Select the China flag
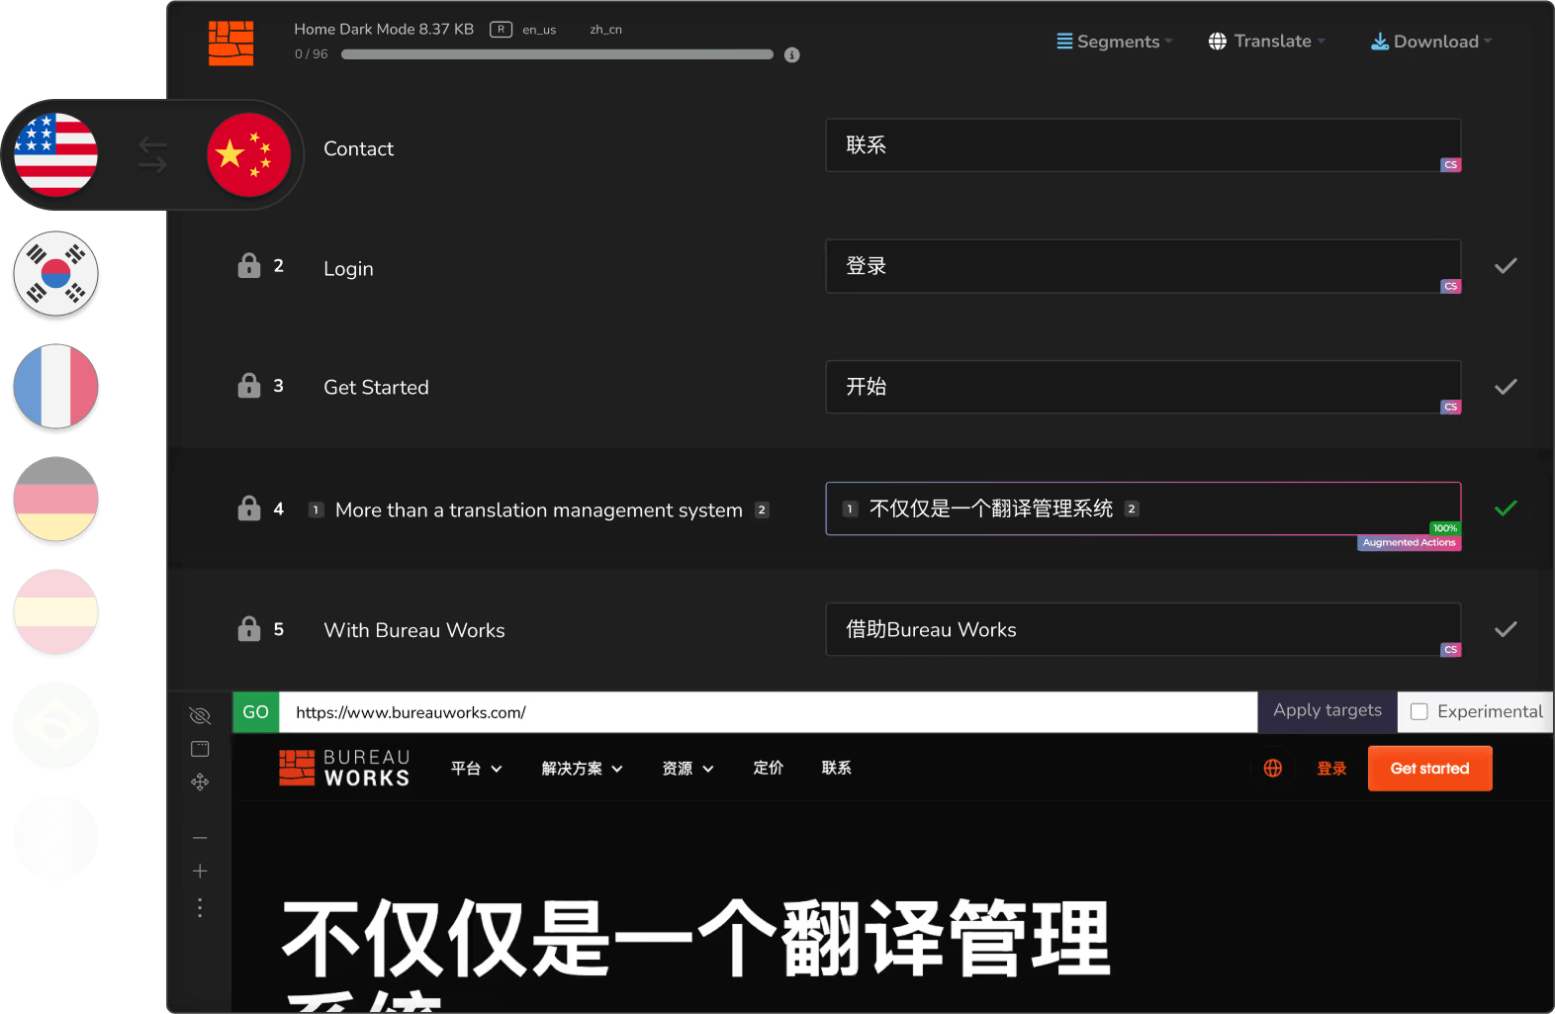This screenshot has width=1555, height=1014. click(248, 154)
